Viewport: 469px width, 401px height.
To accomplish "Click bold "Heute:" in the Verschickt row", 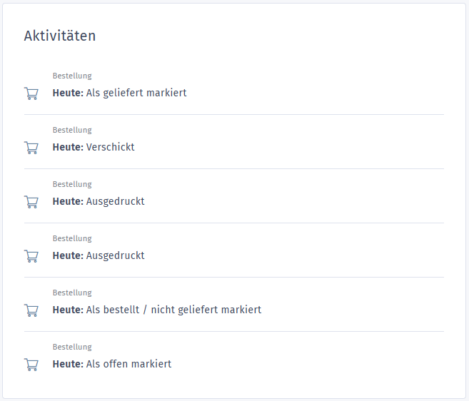I will [x=68, y=147].
